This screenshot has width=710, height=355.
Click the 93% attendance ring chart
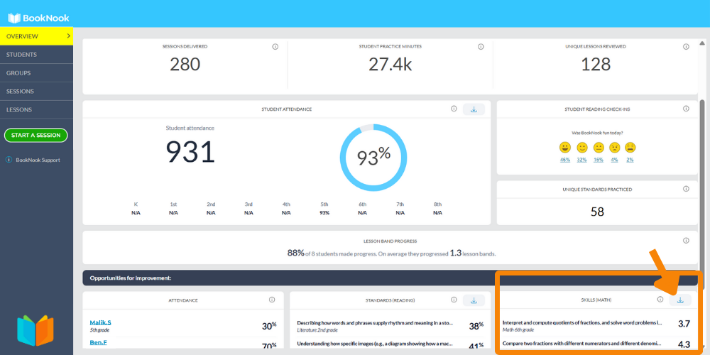pyautogui.click(x=373, y=157)
